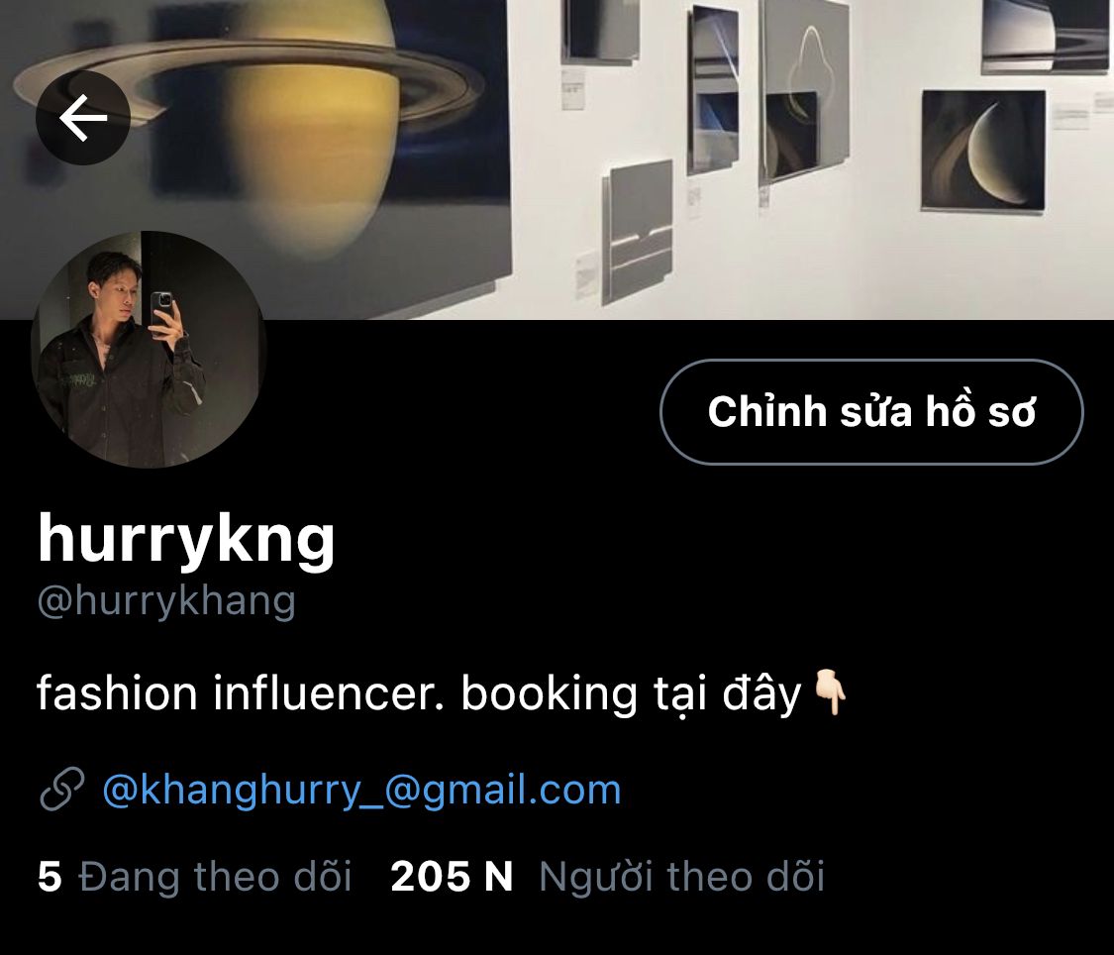Open the @khanghurry_@gmail.com link

click(x=361, y=791)
